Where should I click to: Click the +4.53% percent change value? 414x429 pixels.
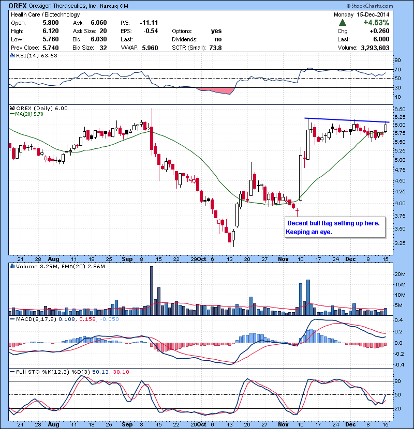[376, 22]
